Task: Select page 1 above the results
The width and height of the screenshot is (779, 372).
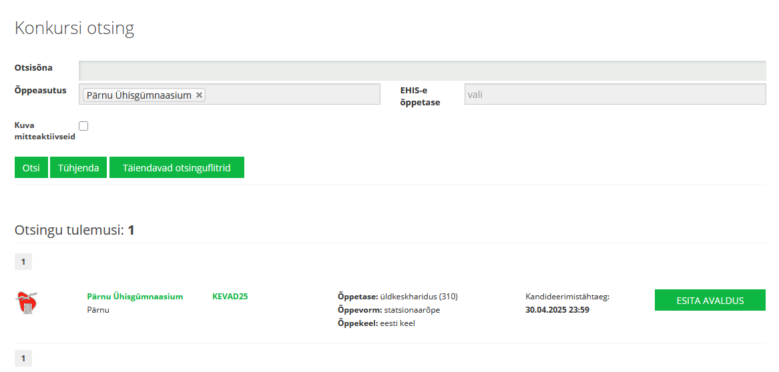Action: pos(23,261)
